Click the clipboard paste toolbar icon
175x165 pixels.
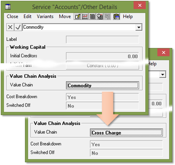[116, 16]
